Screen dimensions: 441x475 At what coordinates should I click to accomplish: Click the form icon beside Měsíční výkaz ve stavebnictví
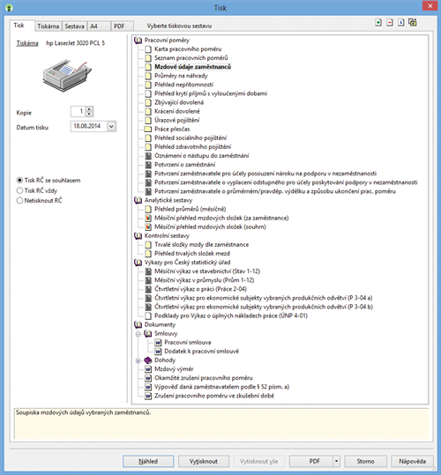[x=148, y=271]
